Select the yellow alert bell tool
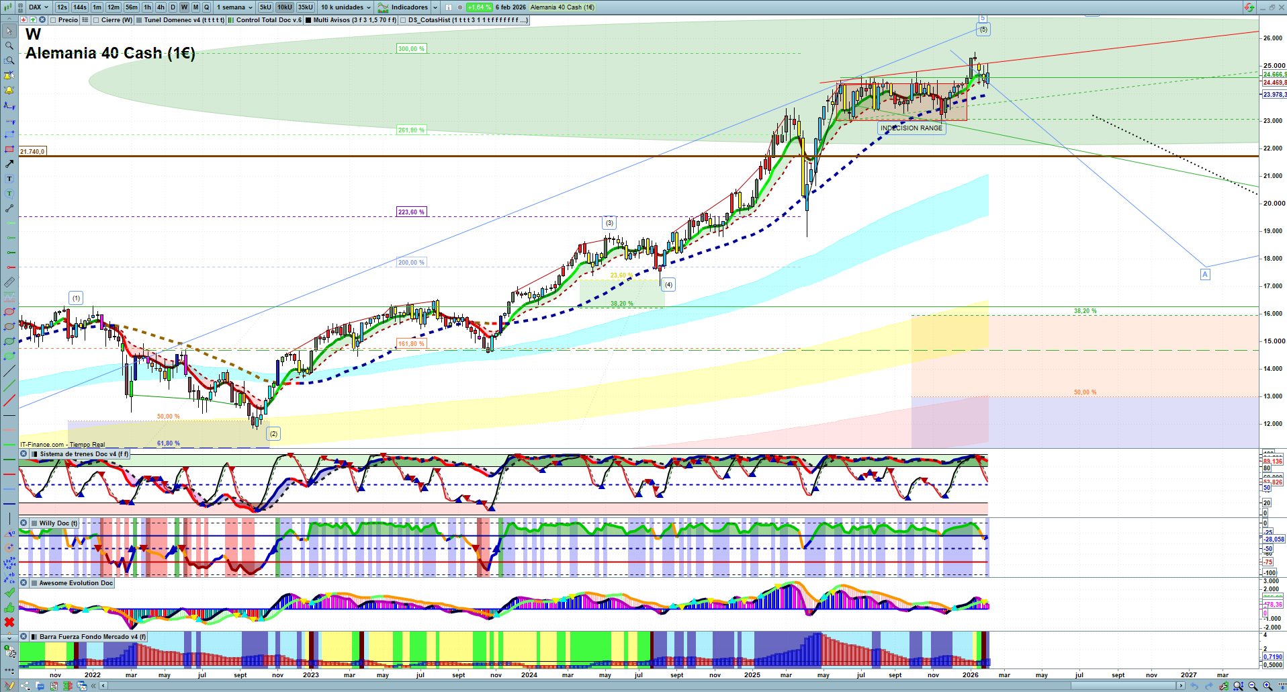Screen dimensions: 1287x692 [x=9, y=90]
